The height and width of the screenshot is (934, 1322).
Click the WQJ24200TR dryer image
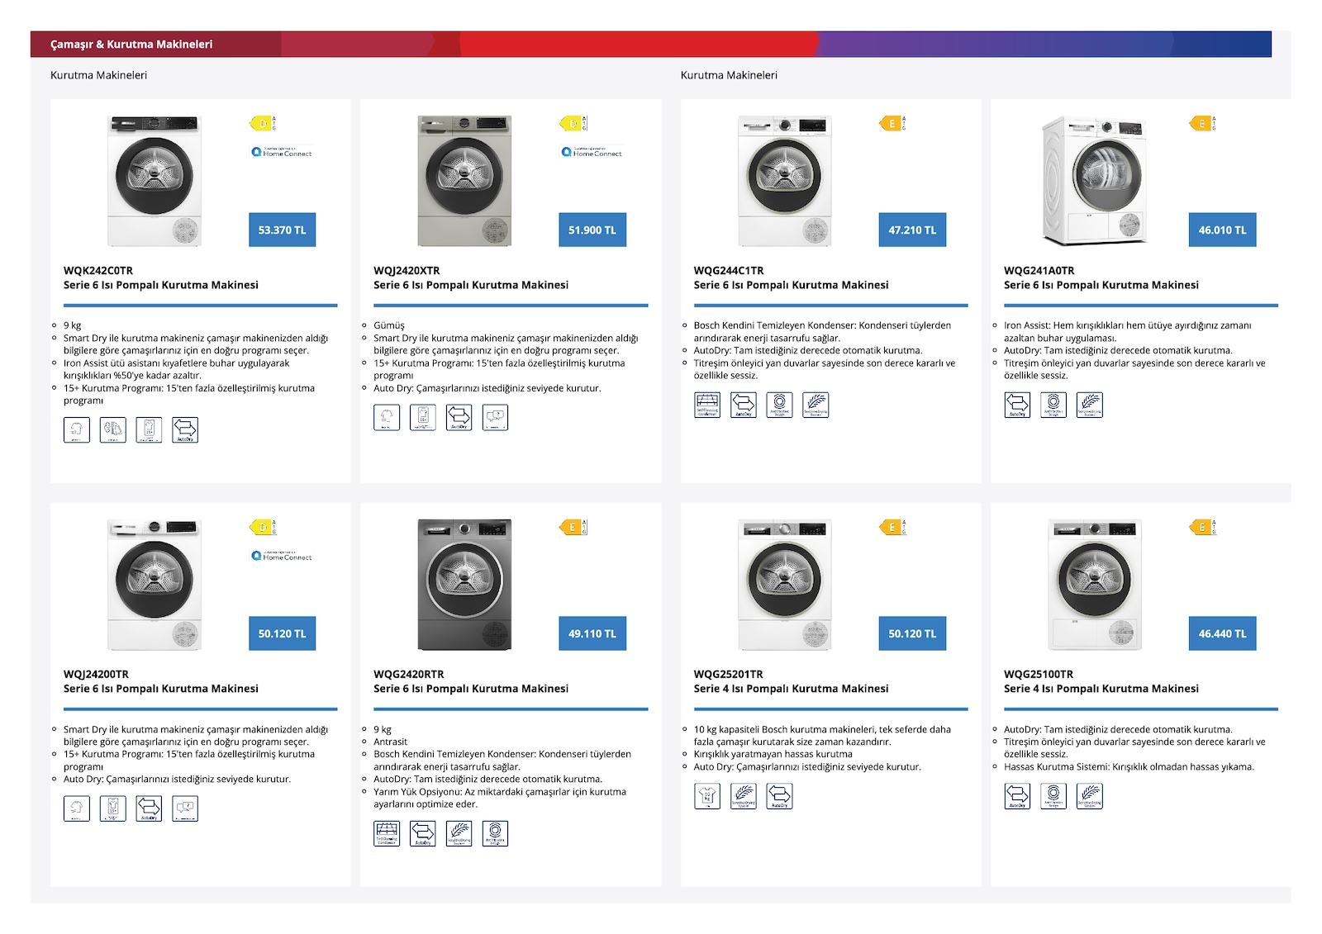(155, 585)
